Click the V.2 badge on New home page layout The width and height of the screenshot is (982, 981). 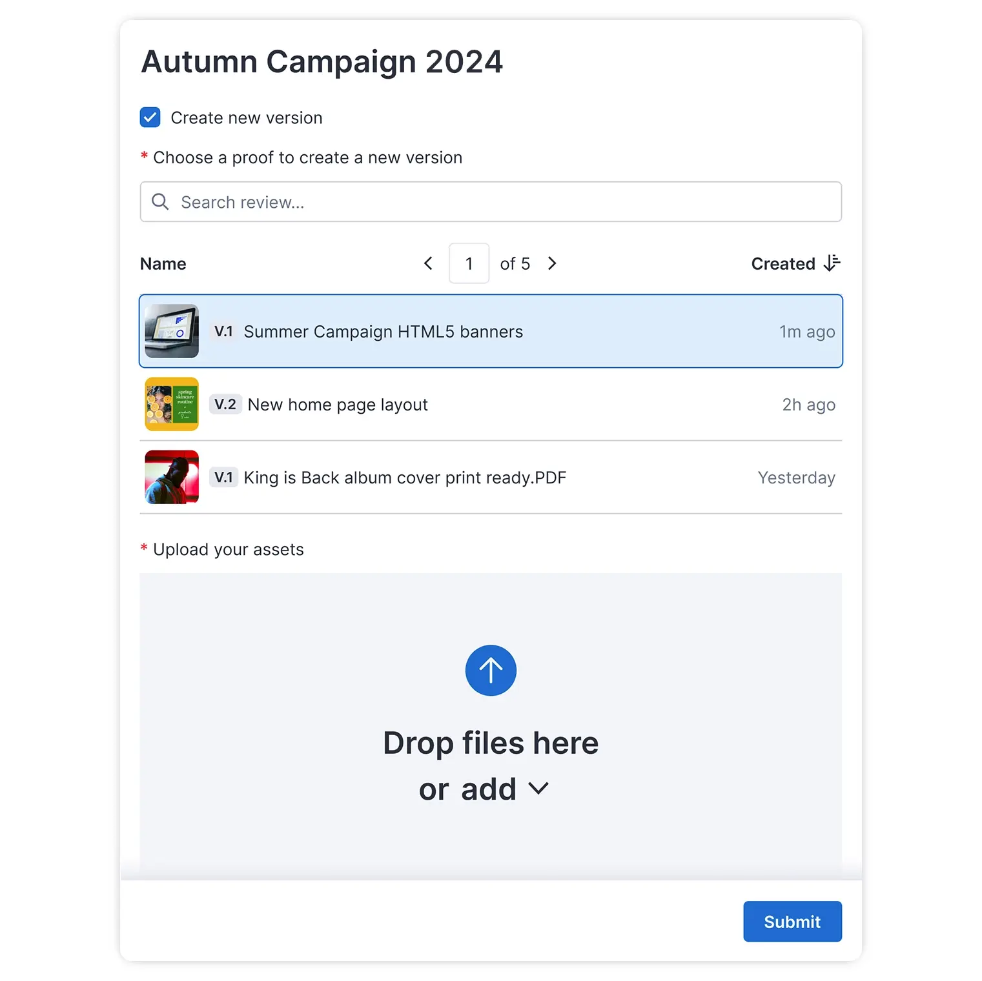pyautogui.click(x=226, y=404)
